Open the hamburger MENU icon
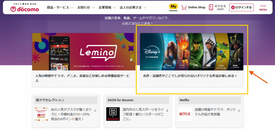Screen dimensions: 275x130 coord(263,8)
